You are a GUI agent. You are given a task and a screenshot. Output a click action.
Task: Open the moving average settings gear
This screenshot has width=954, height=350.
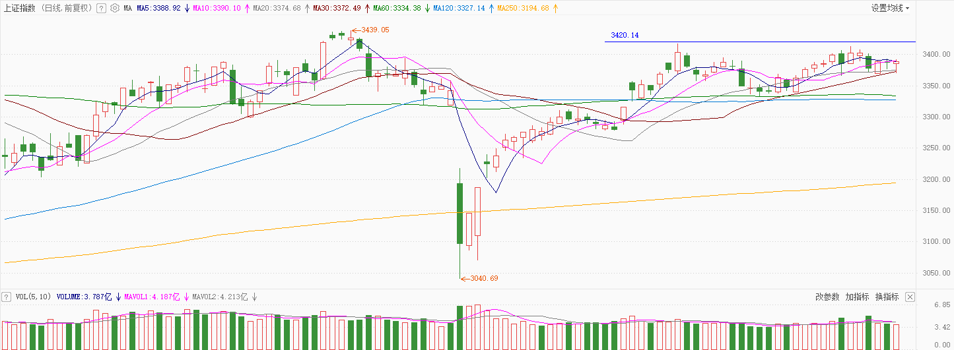coord(115,9)
